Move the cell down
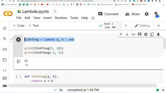Viewport: 166px width, 93px height. point(127,34)
